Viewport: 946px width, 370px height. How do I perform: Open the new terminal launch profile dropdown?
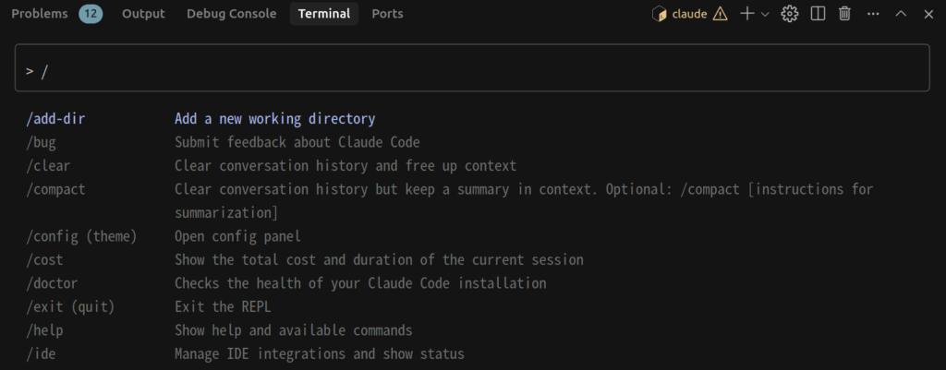point(765,15)
